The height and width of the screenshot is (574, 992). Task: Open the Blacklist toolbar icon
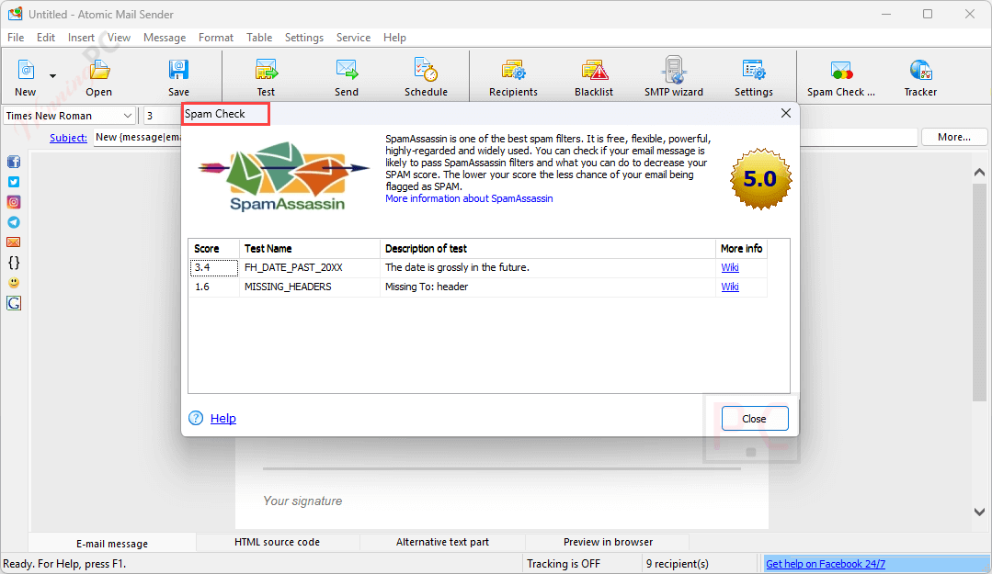tap(594, 70)
